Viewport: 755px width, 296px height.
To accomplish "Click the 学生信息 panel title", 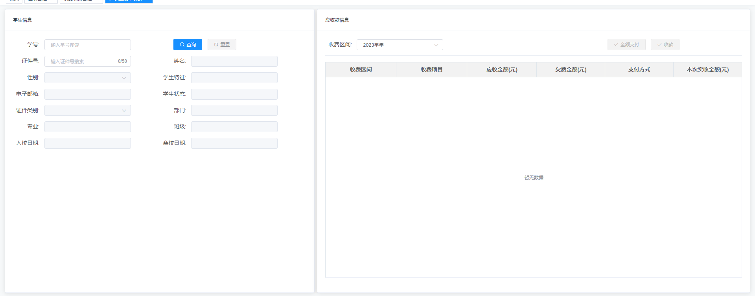I will (22, 20).
